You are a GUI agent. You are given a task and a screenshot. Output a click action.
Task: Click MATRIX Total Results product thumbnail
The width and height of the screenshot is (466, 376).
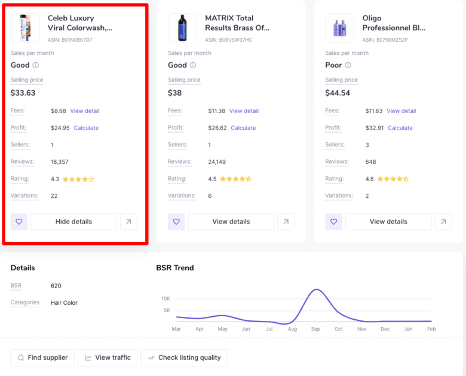point(182,27)
